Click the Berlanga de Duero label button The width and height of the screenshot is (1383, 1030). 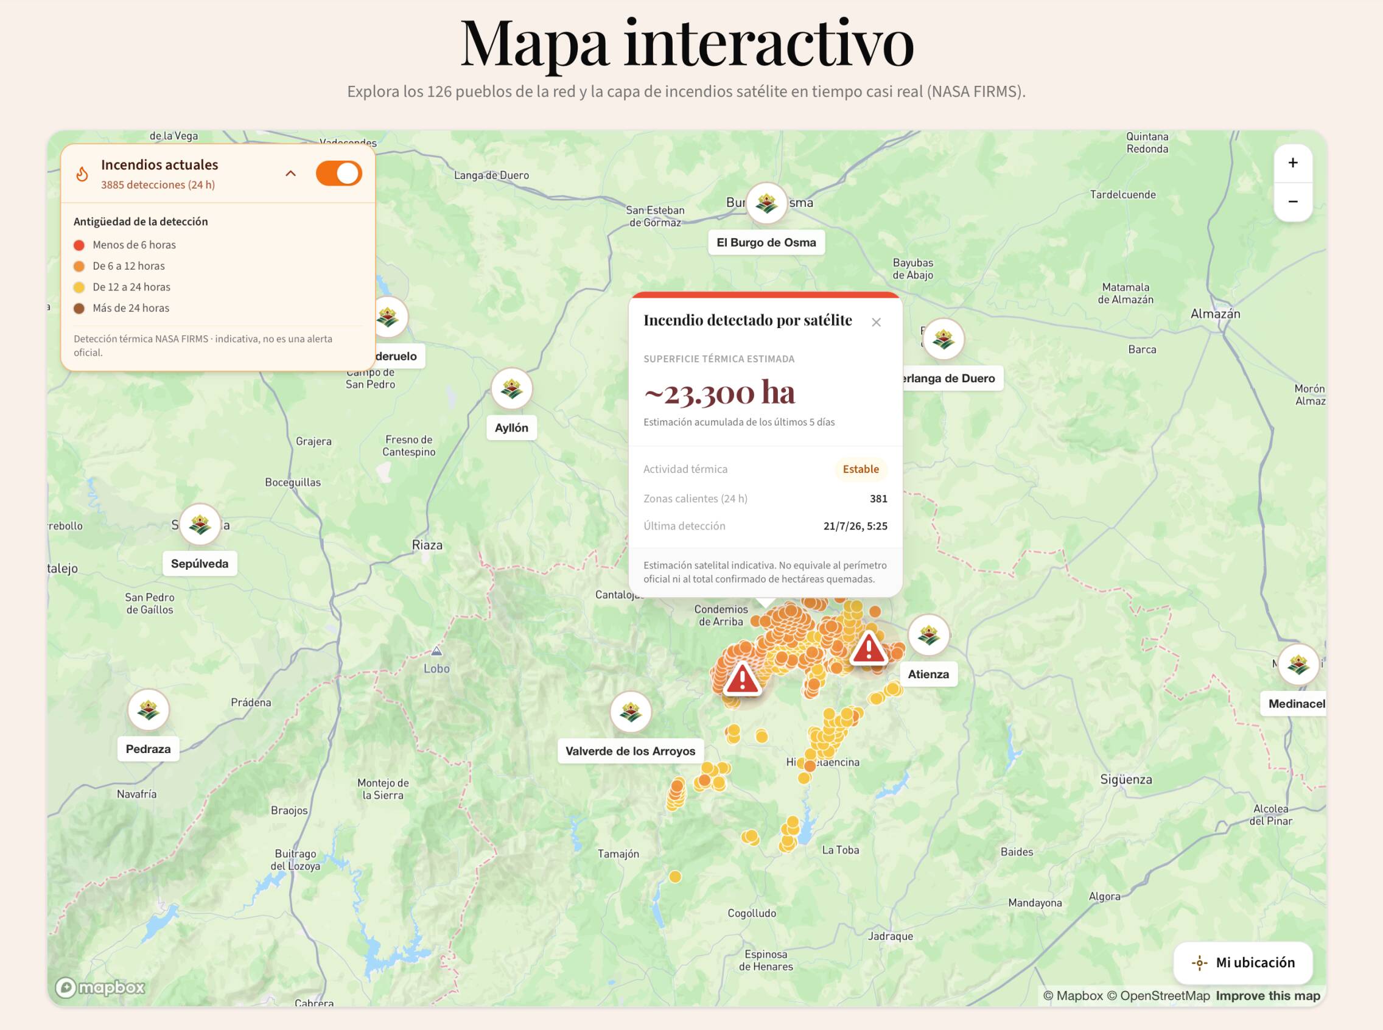point(951,379)
